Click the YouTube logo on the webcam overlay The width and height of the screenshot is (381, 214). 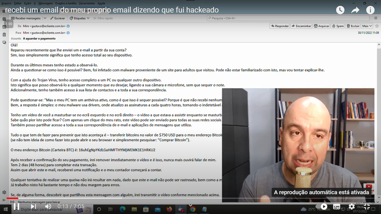[369, 187]
